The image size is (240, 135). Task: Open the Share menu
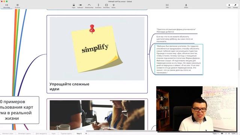click(x=186, y=6)
